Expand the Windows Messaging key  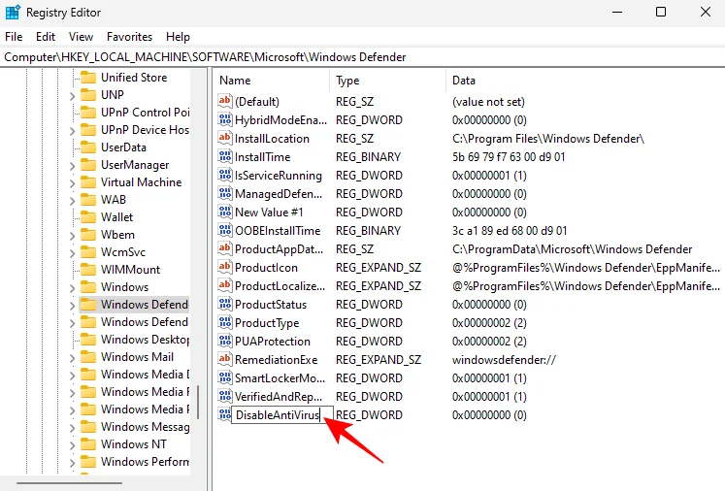(x=72, y=428)
